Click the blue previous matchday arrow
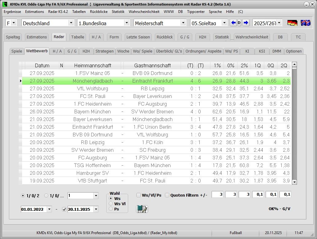 click(x=233, y=23)
